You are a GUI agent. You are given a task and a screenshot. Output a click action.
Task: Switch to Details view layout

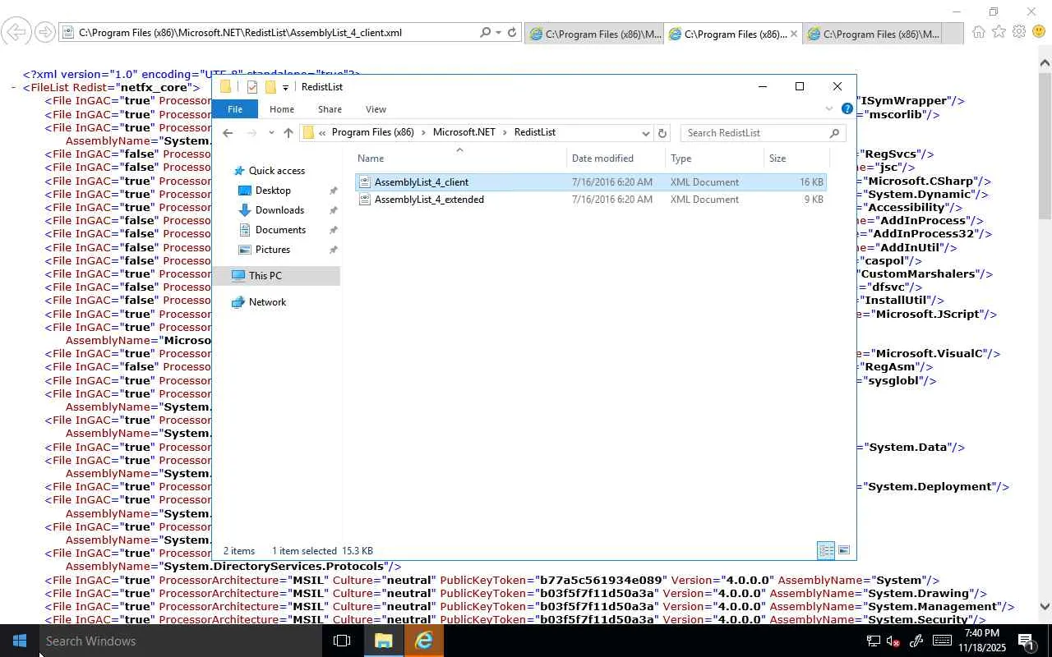pos(826,550)
